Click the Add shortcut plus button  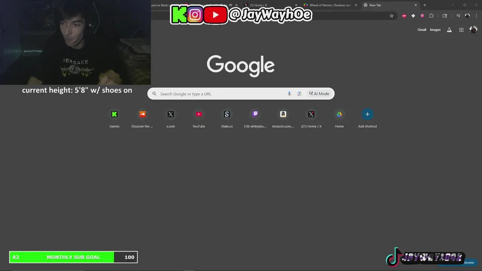click(368, 114)
